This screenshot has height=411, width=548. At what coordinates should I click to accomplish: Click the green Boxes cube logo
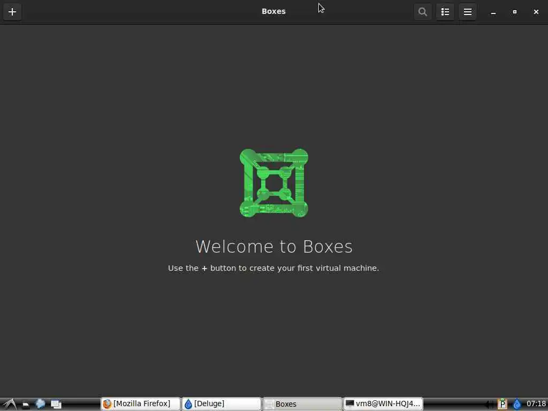(273, 183)
